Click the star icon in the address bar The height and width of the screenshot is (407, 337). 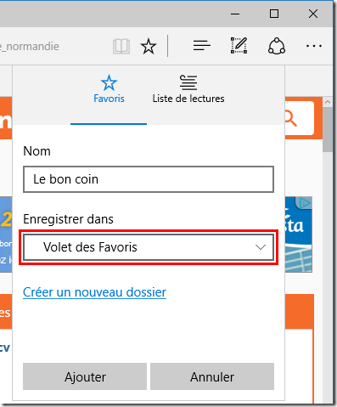[x=149, y=46]
